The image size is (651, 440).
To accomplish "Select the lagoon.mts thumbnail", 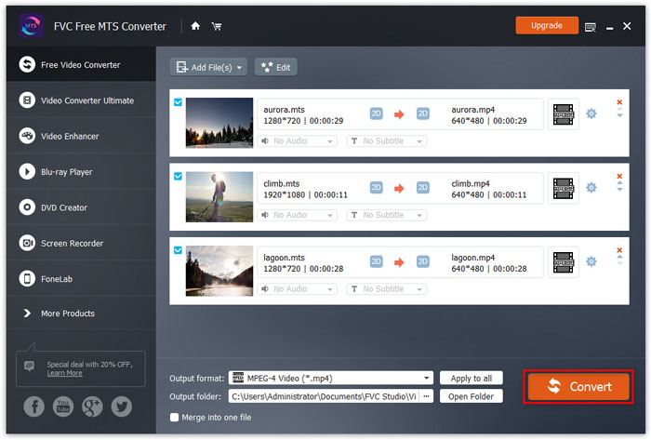I will pyautogui.click(x=219, y=271).
